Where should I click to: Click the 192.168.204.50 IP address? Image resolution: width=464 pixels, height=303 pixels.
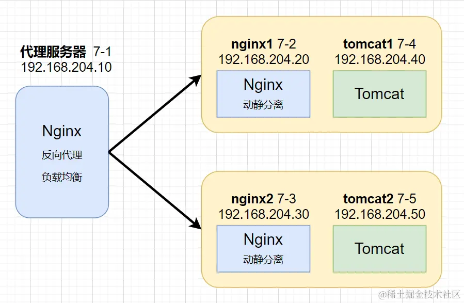coord(380,214)
